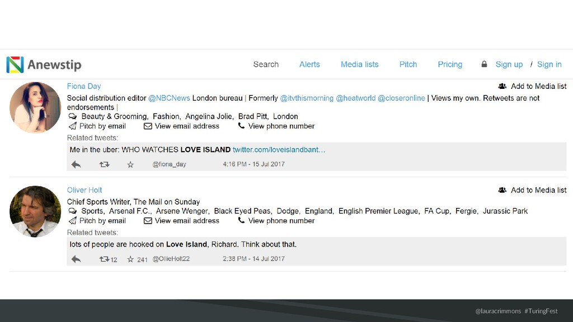Open the Pricing page

click(450, 64)
